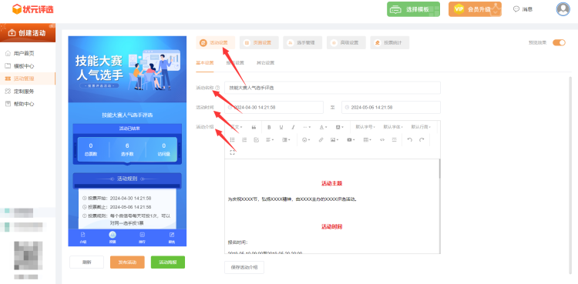
Task: Open the font color dropdown
Action: [x=323, y=127]
